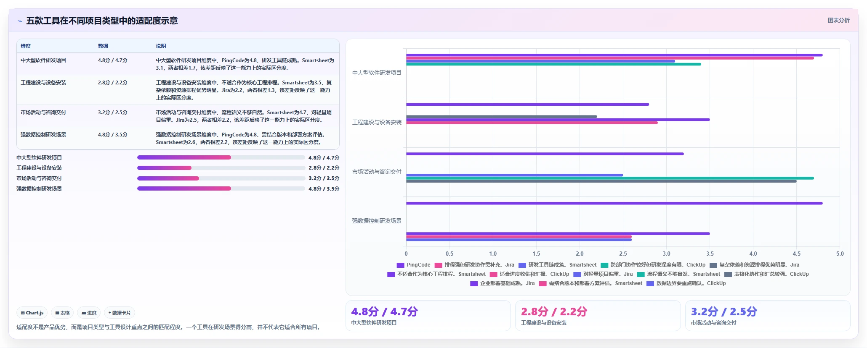Click the 工程建设与设备安装 progress bar
Viewport: 867px width, 348px height.
(x=221, y=168)
